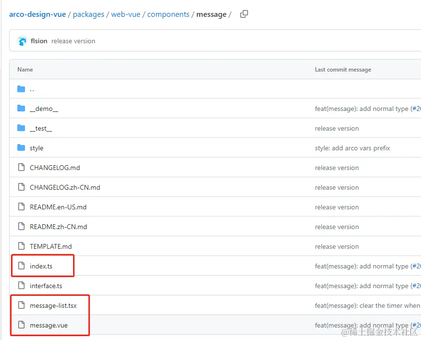
Task: Open message-list.tsx file
Action: tap(53, 305)
